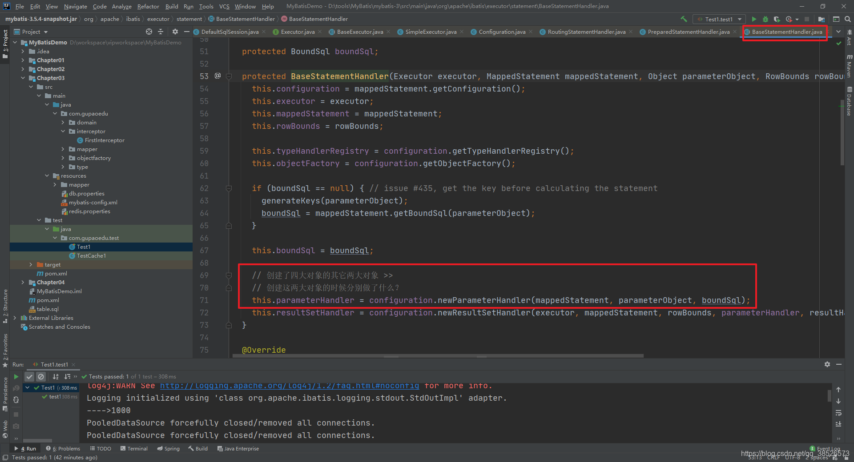The height and width of the screenshot is (462, 854).
Task: Fold constructor at line 53
Action: coord(229,76)
